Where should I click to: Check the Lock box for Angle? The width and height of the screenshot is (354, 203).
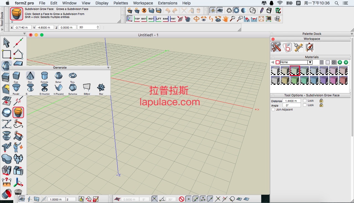(305, 105)
